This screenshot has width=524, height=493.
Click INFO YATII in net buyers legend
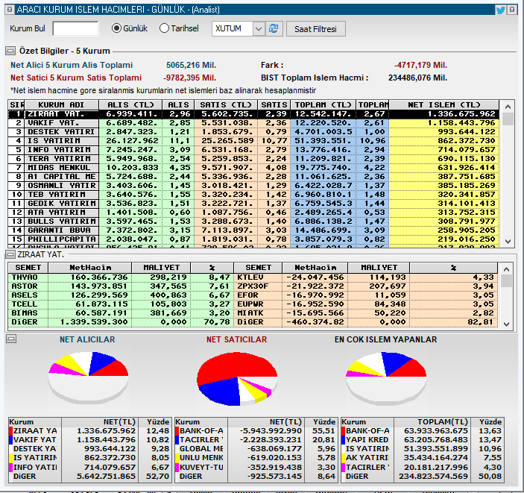pyautogui.click(x=35, y=468)
